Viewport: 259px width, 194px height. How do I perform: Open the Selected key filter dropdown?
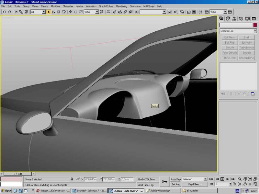195,179
